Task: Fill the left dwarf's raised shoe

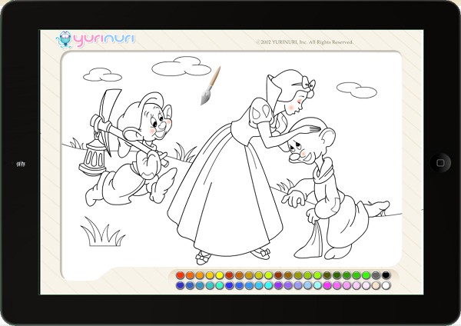Action: coord(161,185)
